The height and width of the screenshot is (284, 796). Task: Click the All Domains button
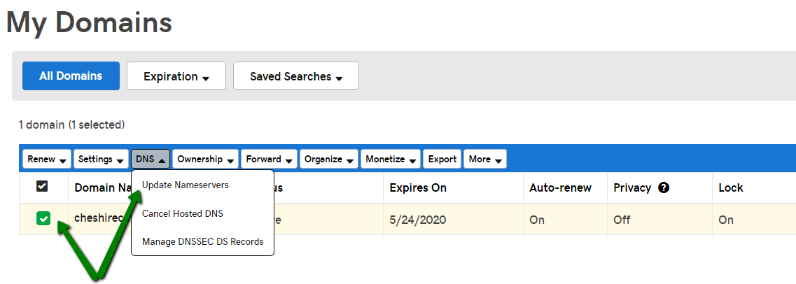point(71,76)
